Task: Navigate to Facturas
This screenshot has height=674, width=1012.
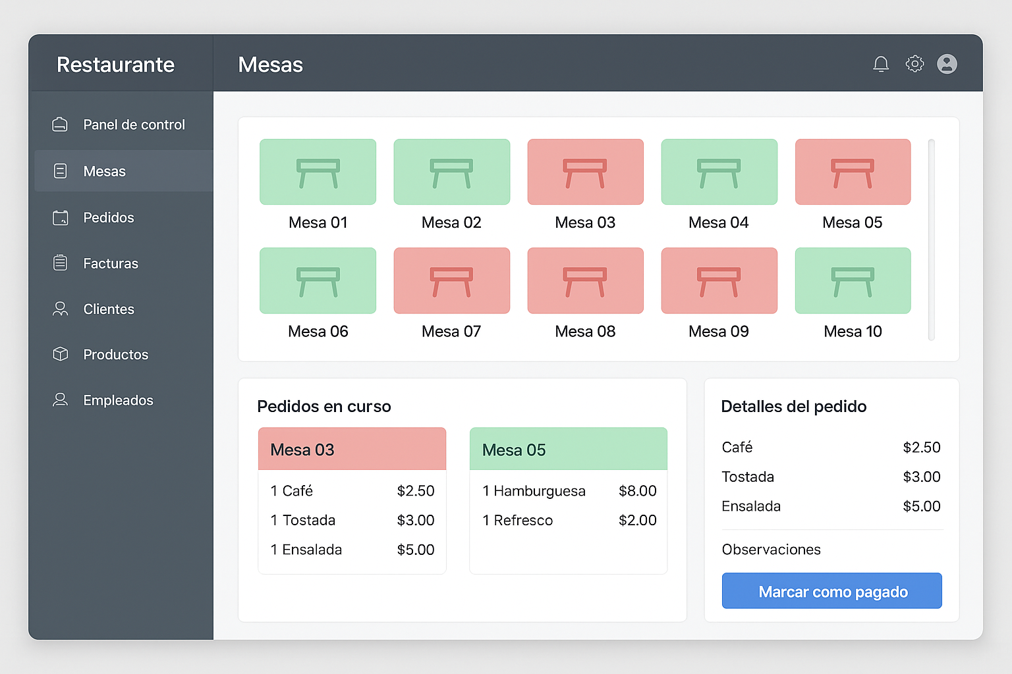Action: 124,263
